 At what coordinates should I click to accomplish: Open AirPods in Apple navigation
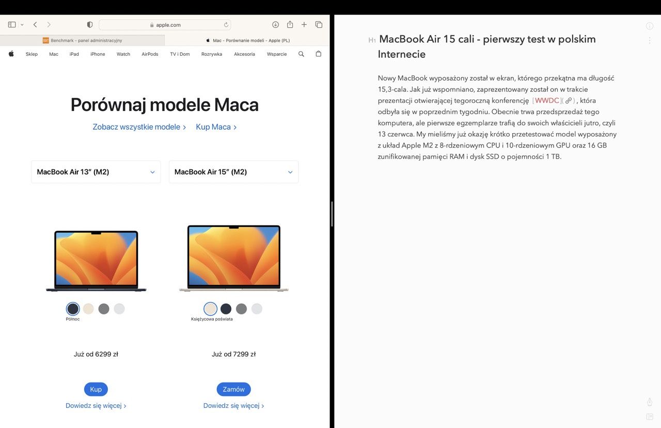coord(150,54)
